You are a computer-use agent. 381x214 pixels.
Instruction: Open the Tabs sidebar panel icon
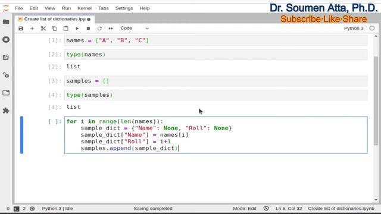coord(6,93)
